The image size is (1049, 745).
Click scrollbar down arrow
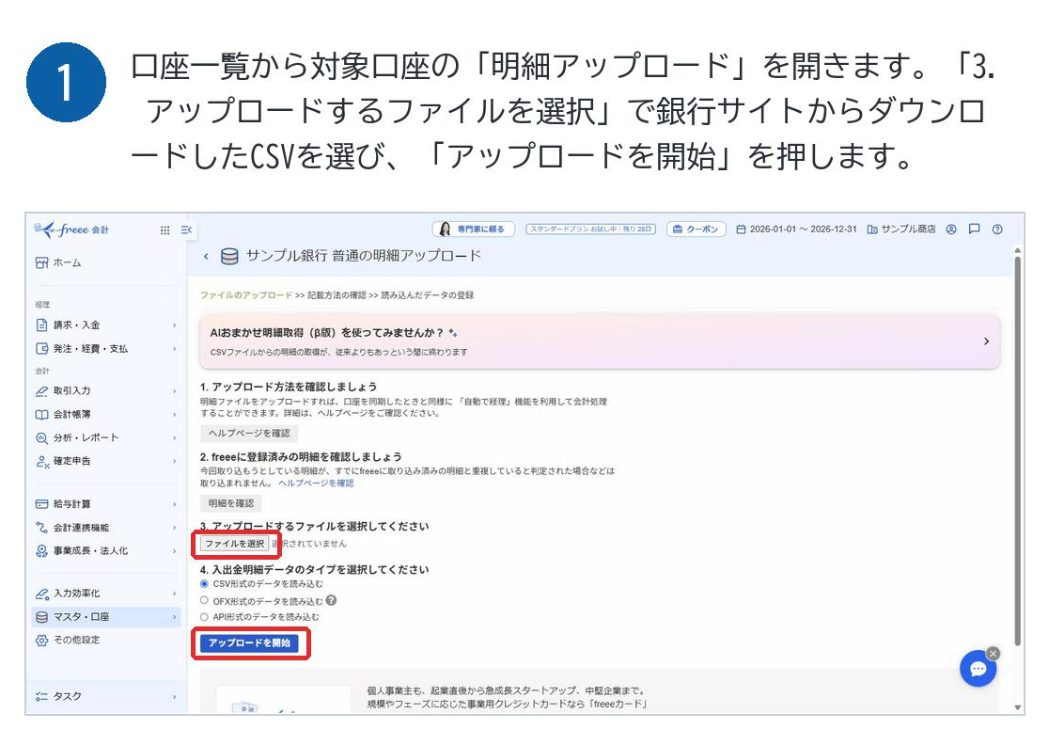pos(1018,707)
